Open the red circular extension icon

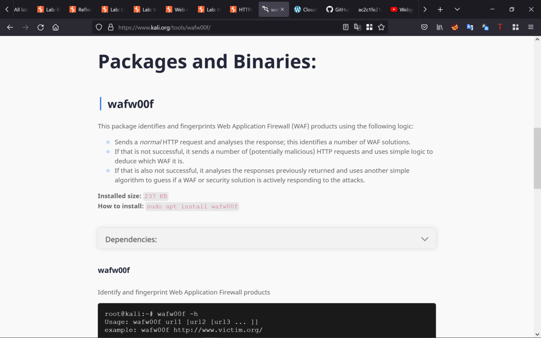coord(455,27)
